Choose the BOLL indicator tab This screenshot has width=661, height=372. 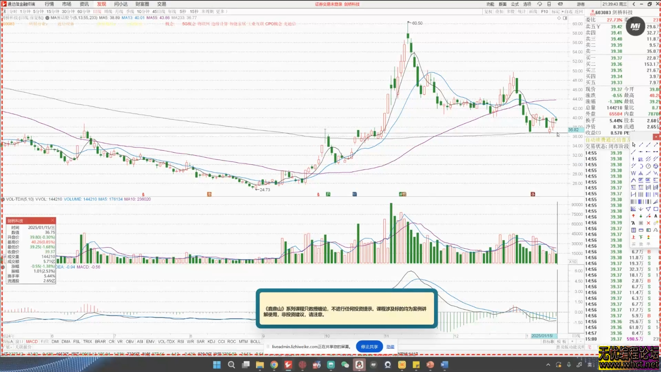(255, 341)
